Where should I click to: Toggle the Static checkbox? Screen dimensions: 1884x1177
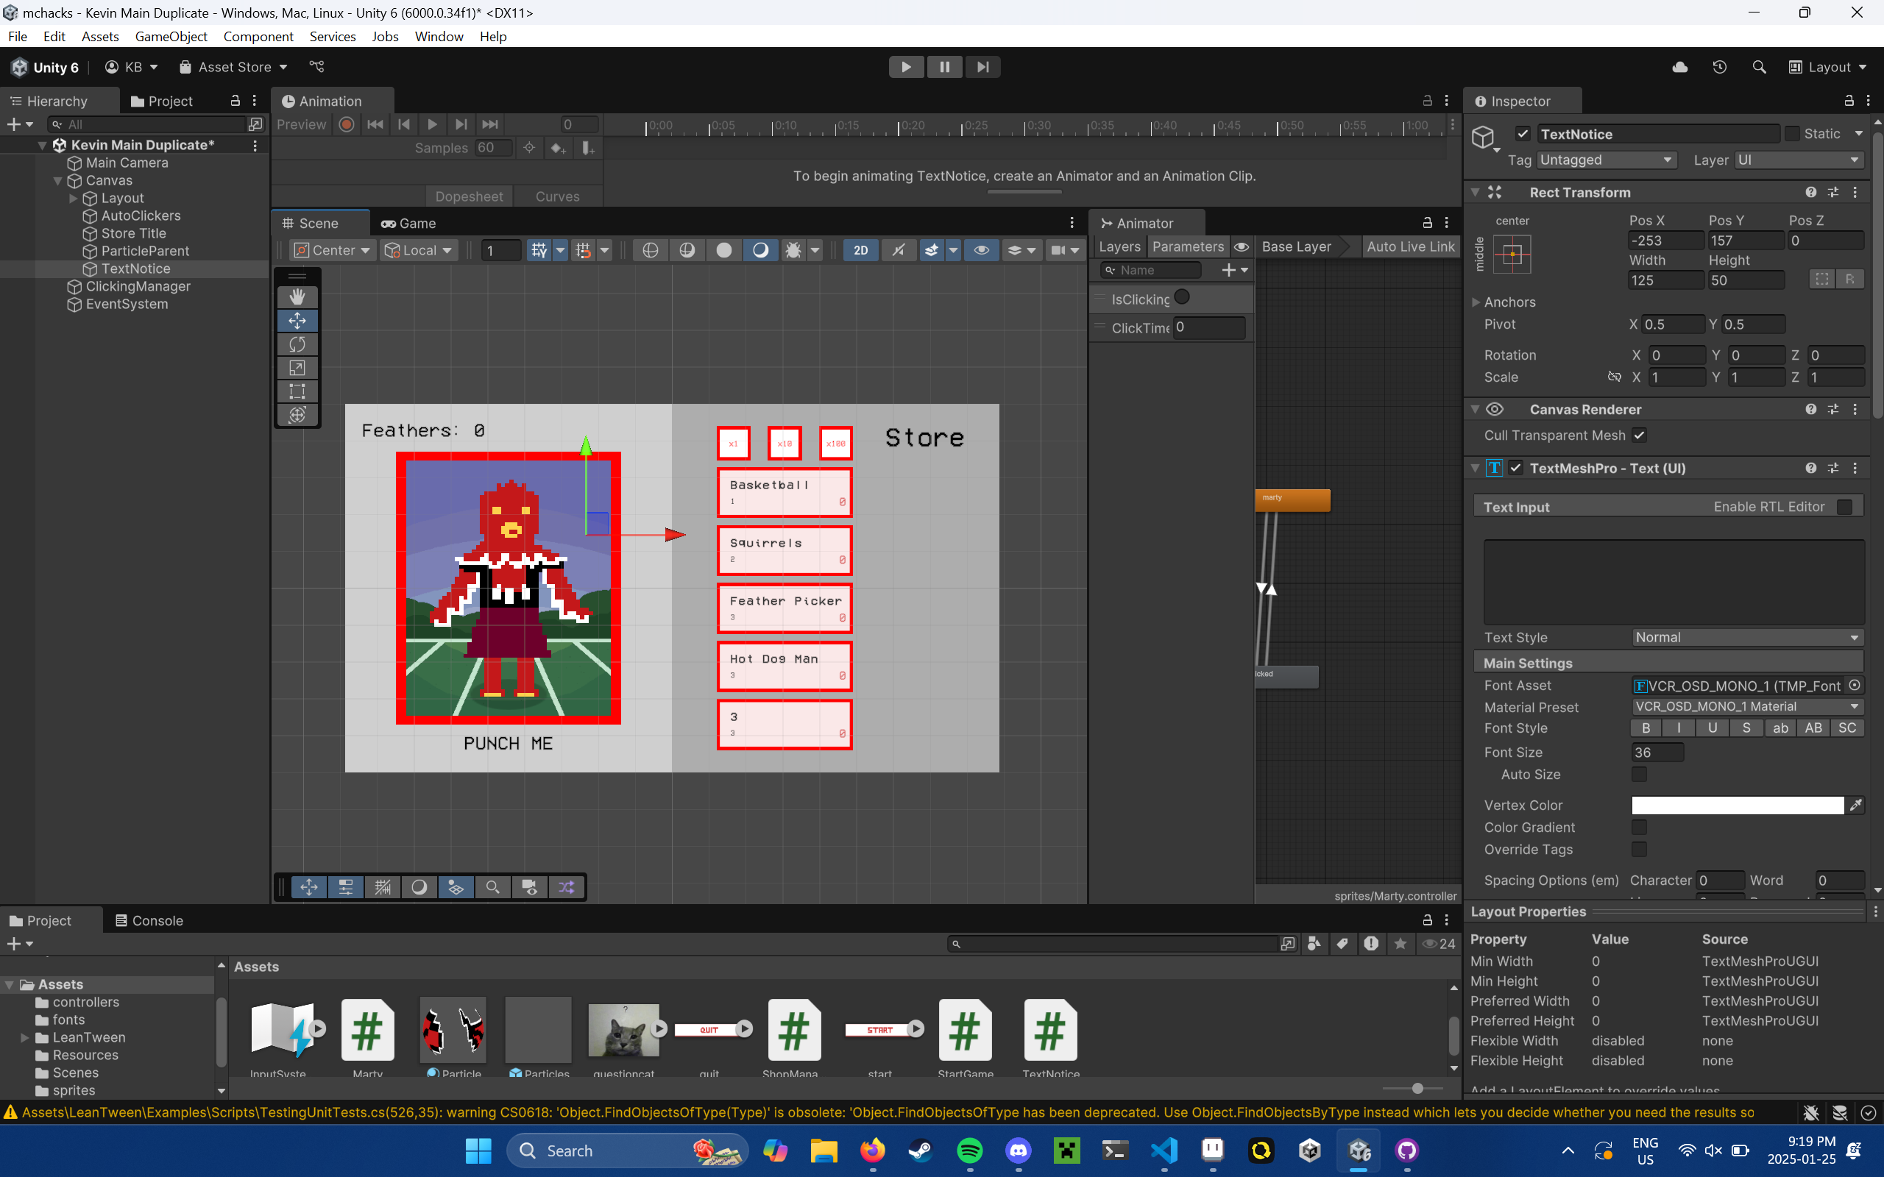1791,134
